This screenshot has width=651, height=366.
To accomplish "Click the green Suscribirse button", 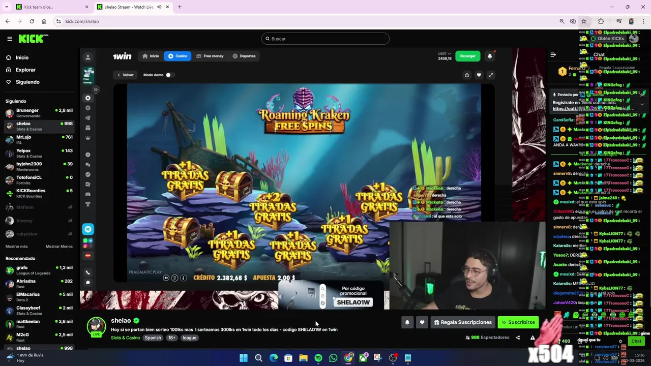I will coord(518,322).
